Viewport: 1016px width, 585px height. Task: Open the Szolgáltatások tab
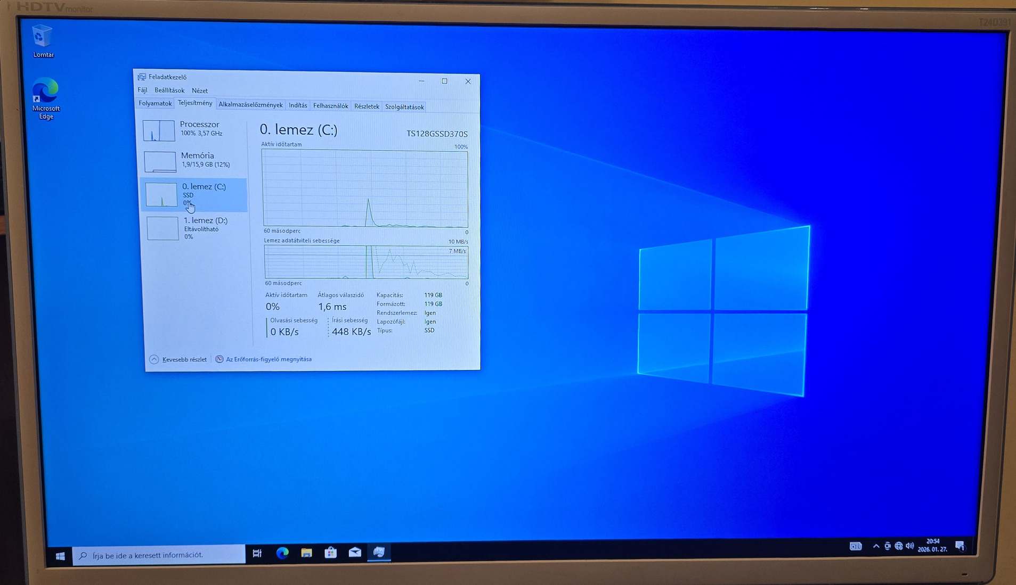pos(405,107)
